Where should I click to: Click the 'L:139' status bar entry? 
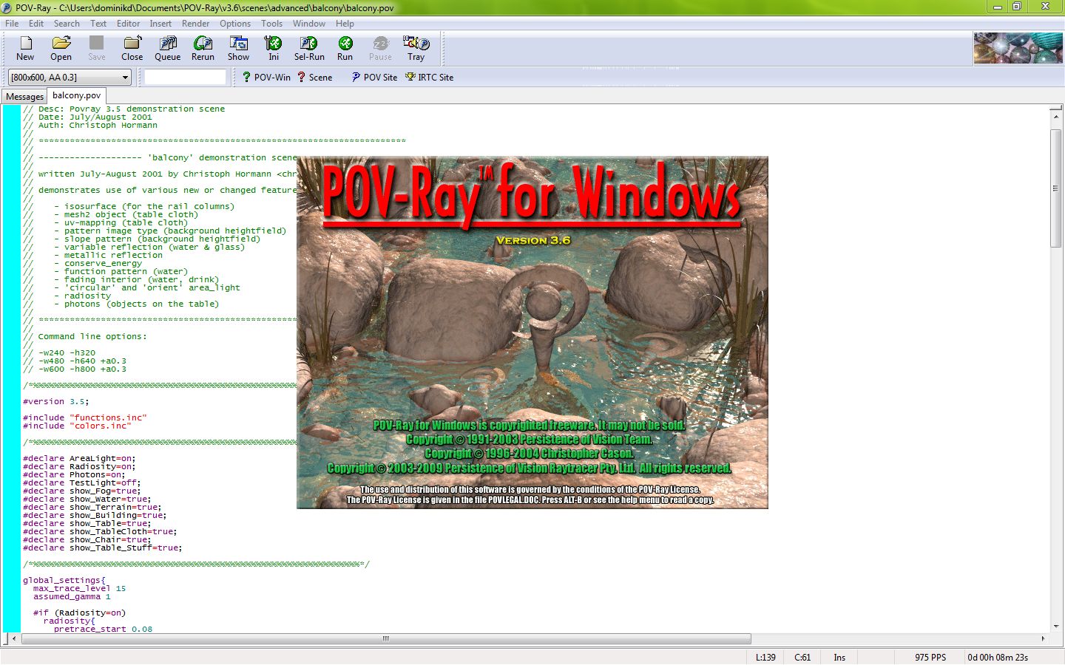point(765,657)
